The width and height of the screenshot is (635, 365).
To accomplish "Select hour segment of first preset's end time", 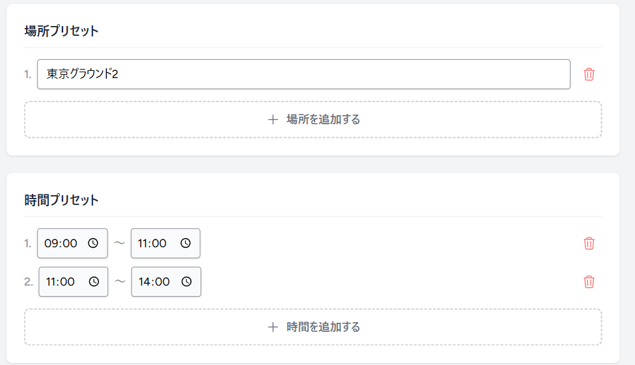I will 143,243.
